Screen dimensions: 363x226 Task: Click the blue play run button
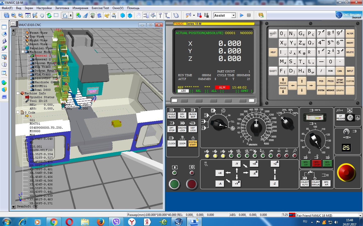tap(241, 15)
